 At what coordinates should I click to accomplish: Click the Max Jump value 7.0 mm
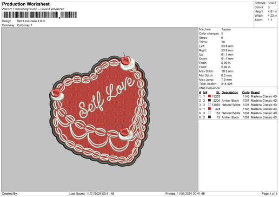click(226, 79)
